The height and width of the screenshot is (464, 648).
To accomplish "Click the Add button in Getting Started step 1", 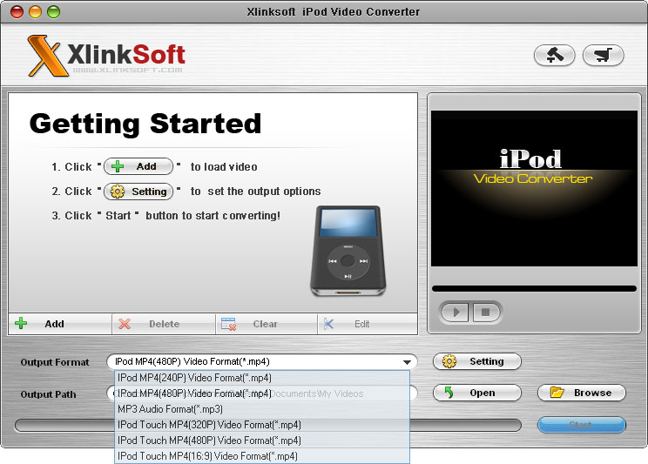I will [x=138, y=166].
